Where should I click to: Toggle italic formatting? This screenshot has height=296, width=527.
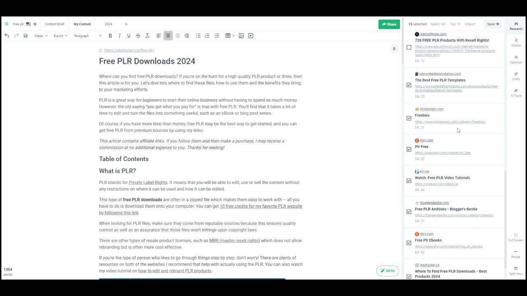tap(119, 36)
